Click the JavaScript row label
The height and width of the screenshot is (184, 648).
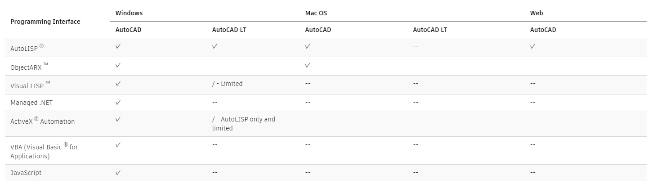coord(26,173)
